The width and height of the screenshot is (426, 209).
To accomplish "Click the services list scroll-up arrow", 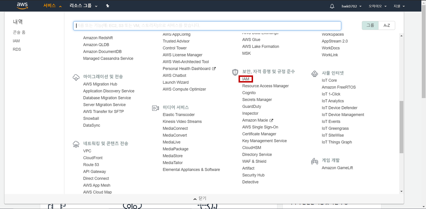I will click(x=401, y=36).
